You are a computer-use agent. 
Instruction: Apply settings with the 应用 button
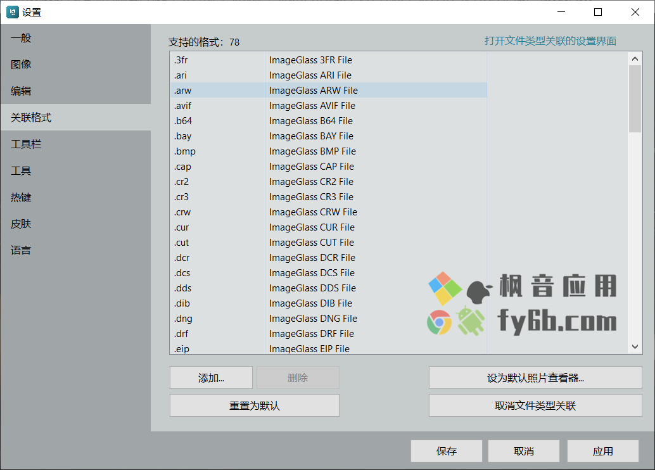(x=603, y=451)
